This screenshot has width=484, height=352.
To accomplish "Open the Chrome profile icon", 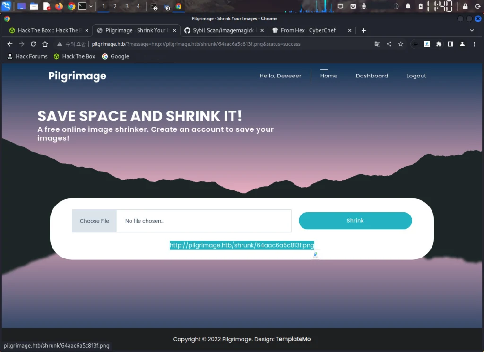I will pos(462,44).
